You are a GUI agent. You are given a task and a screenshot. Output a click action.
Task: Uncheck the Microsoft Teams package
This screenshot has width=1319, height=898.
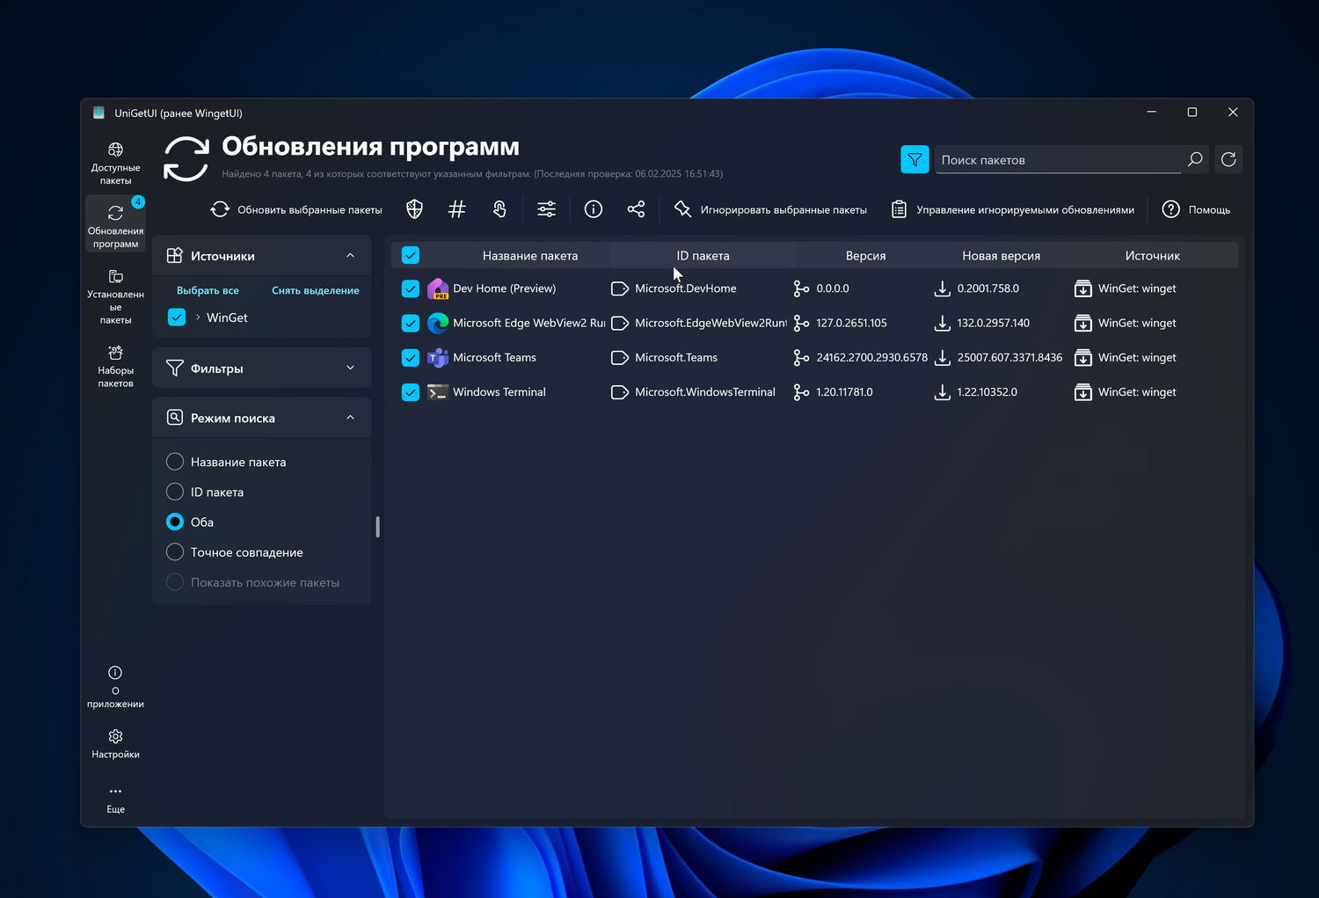tap(411, 358)
